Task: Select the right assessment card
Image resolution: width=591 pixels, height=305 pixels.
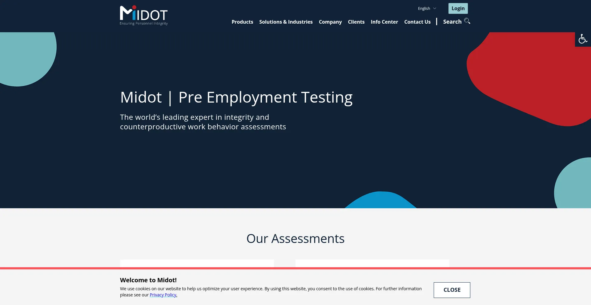Action: click(372, 263)
